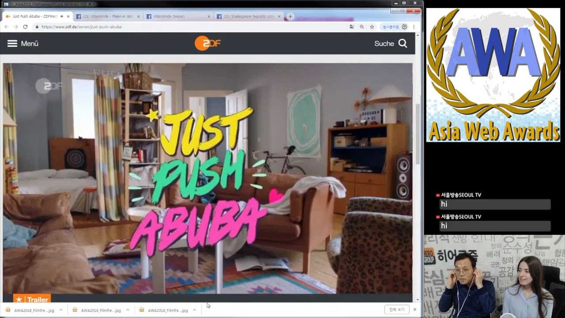Close the Shakespeare Republic tab
Screen dimensions: 565x318
coord(279,16)
